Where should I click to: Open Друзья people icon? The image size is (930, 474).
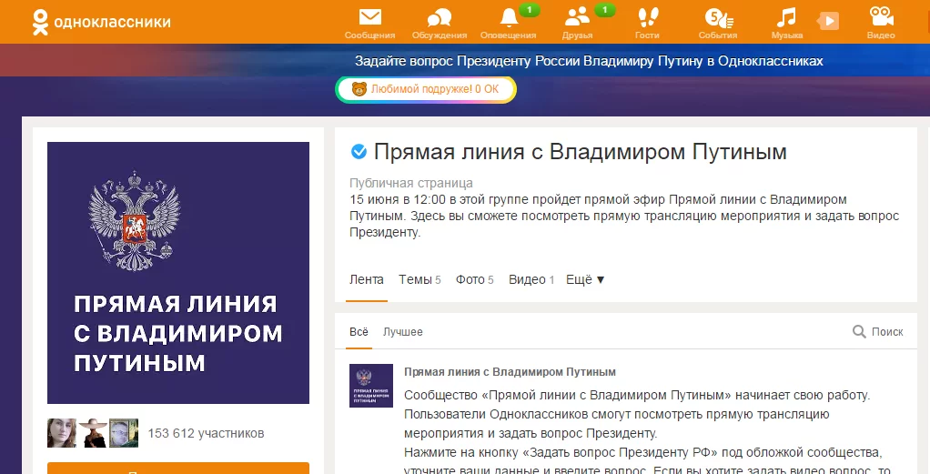tap(577, 16)
